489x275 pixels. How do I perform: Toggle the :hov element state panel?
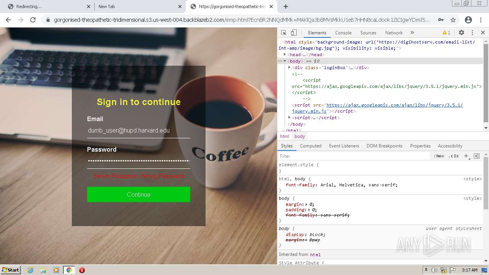(x=439, y=156)
